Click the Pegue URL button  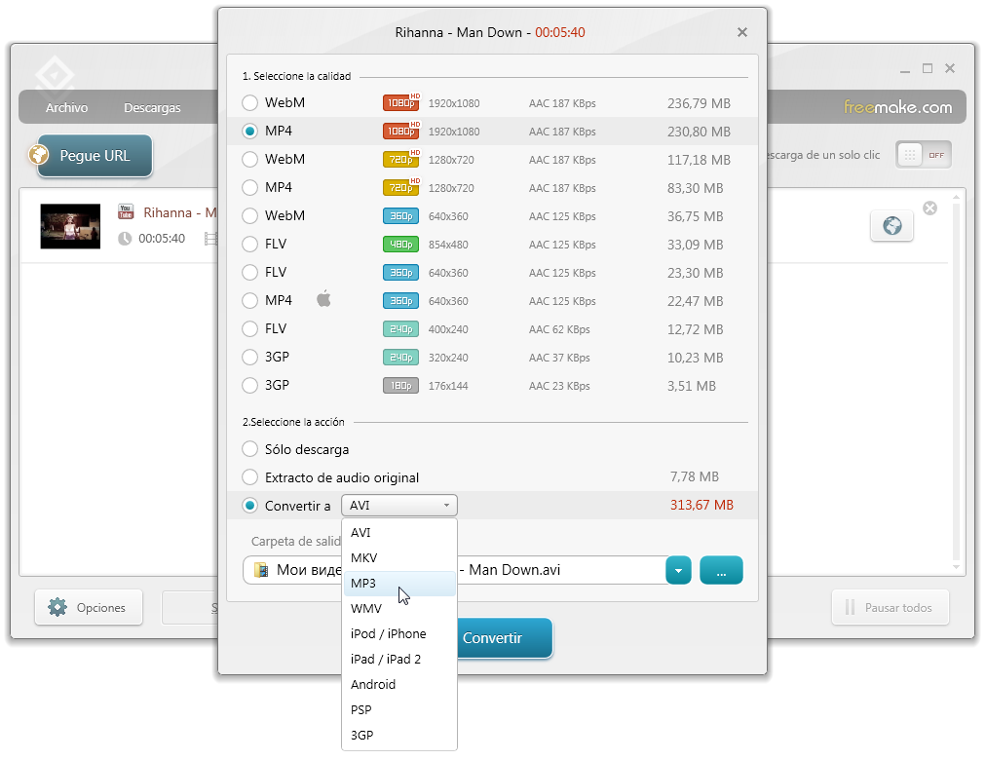pos(95,155)
